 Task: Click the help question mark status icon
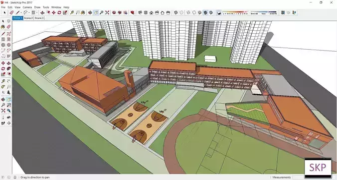click(x=3, y=177)
